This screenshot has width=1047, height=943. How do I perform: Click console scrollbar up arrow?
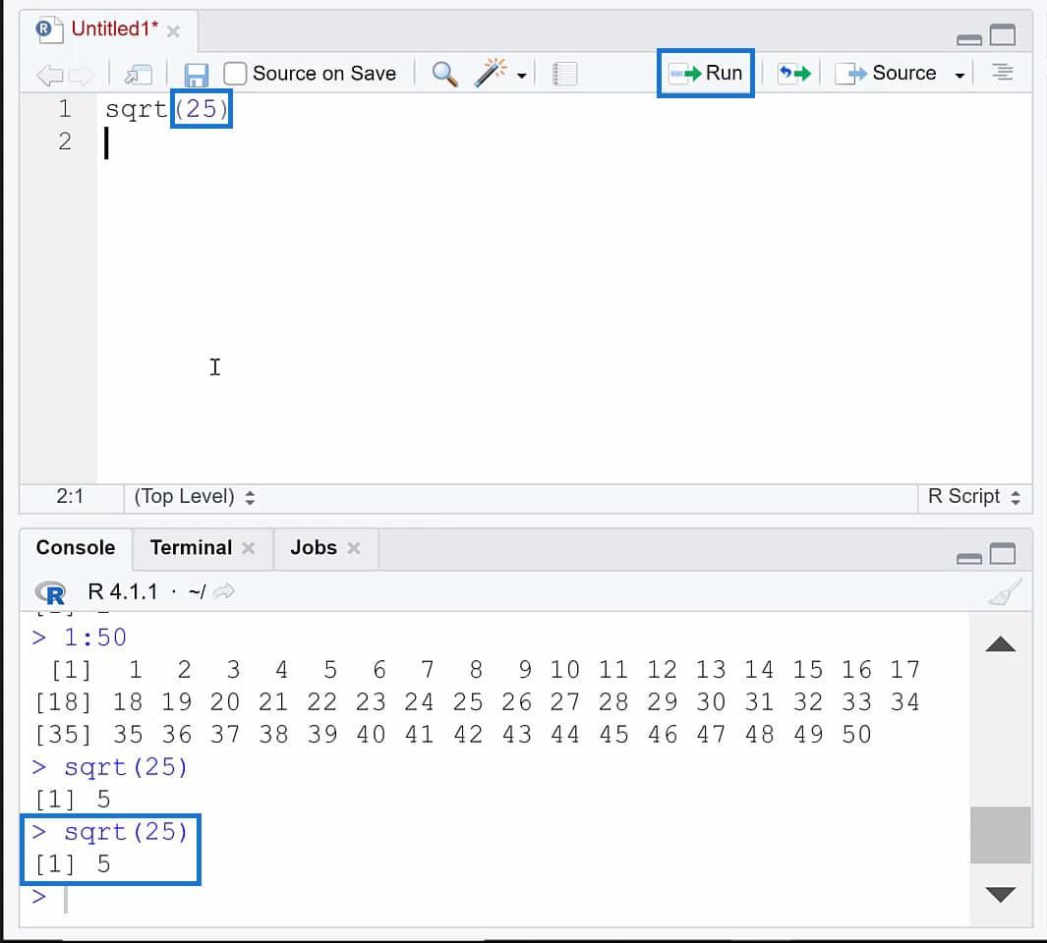point(1000,644)
